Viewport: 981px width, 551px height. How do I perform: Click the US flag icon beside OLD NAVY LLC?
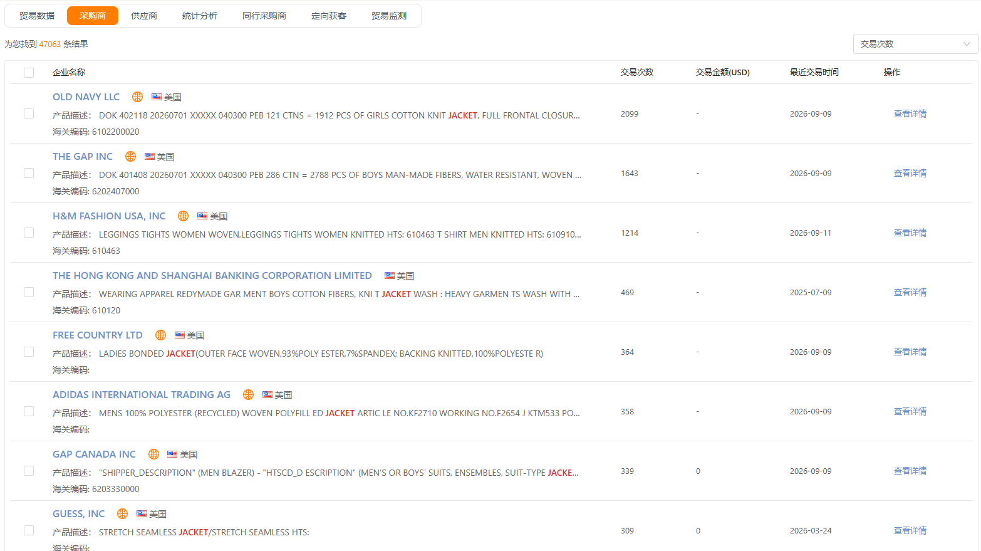click(157, 97)
